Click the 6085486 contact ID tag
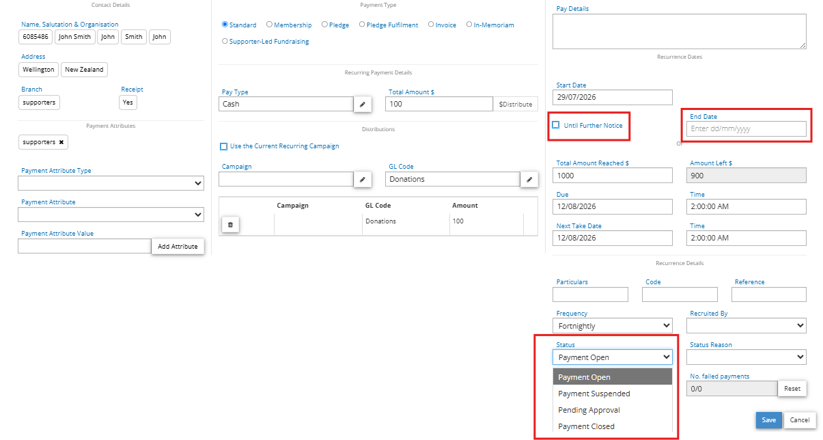 [x=36, y=37]
